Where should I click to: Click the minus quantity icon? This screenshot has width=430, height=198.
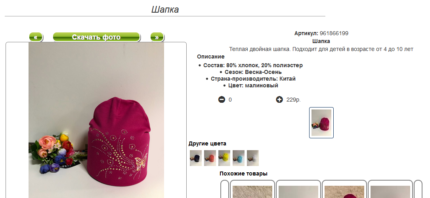tap(222, 100)
